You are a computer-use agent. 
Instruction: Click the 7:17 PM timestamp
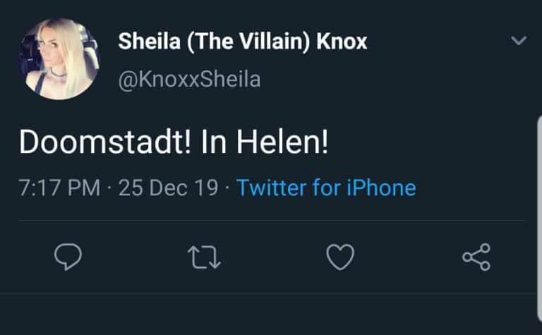59,188
